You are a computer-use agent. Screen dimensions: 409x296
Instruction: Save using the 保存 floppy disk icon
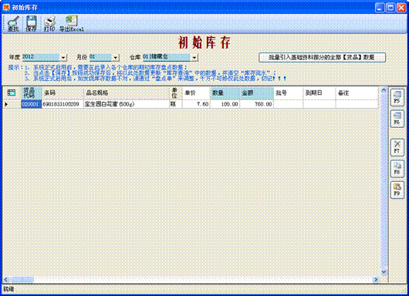pyautogui.click(x=31, y=24)
